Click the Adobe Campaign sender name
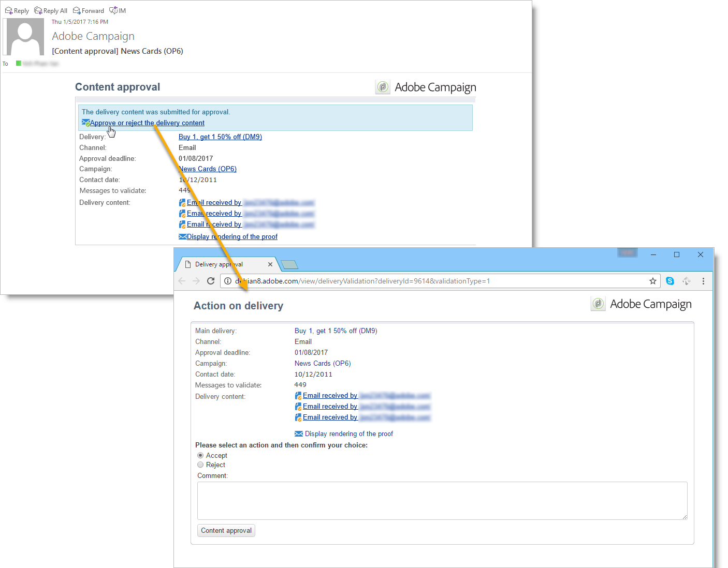The height and width of the screenshot is (568, 728). tap(93, 36)
